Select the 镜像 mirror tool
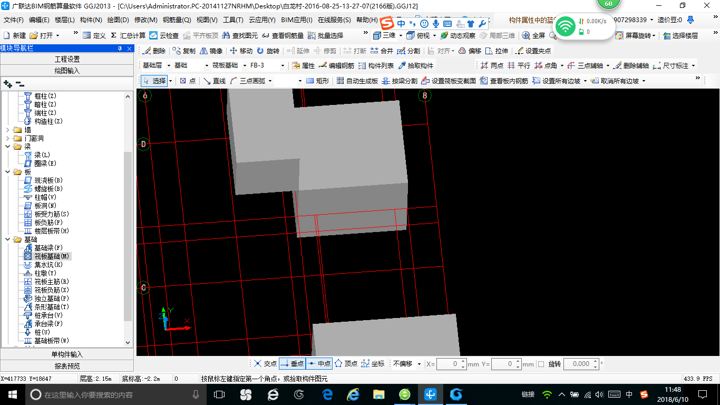 tap(211, 51)
